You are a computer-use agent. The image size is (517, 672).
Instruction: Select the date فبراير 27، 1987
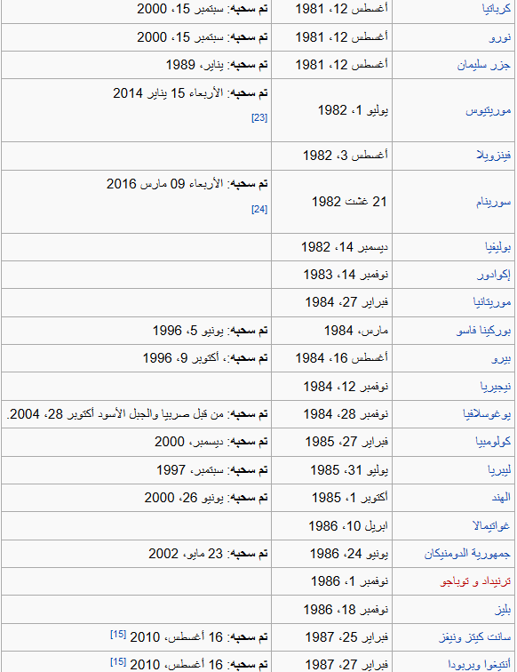point(347,665)
